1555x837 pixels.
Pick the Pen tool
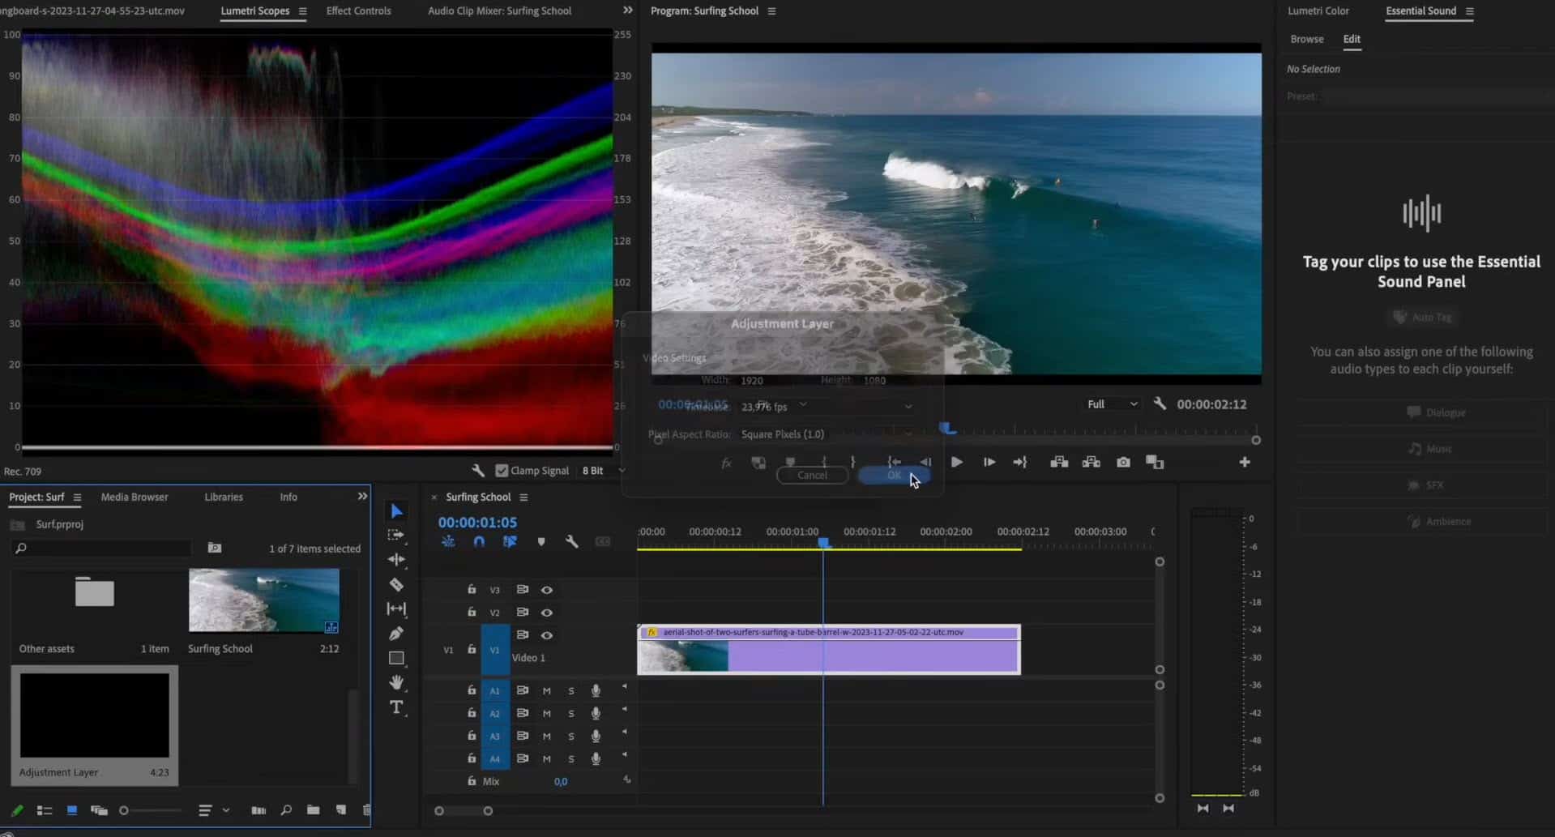[396, 634]
